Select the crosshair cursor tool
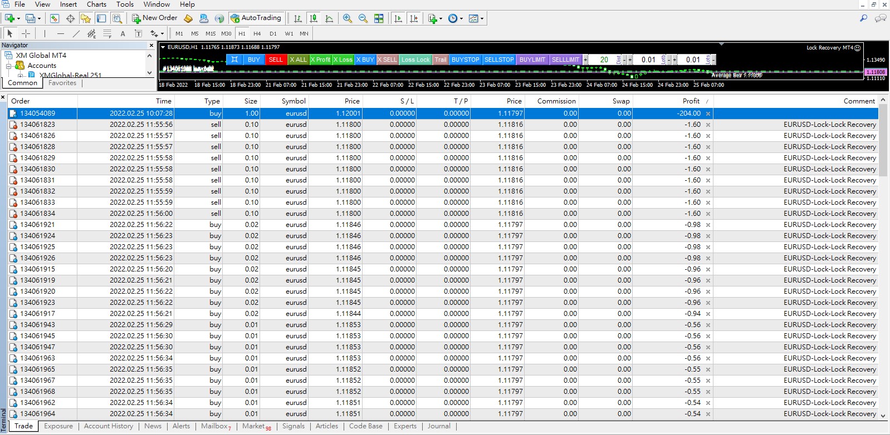890x435 pixels. (26, 33)
